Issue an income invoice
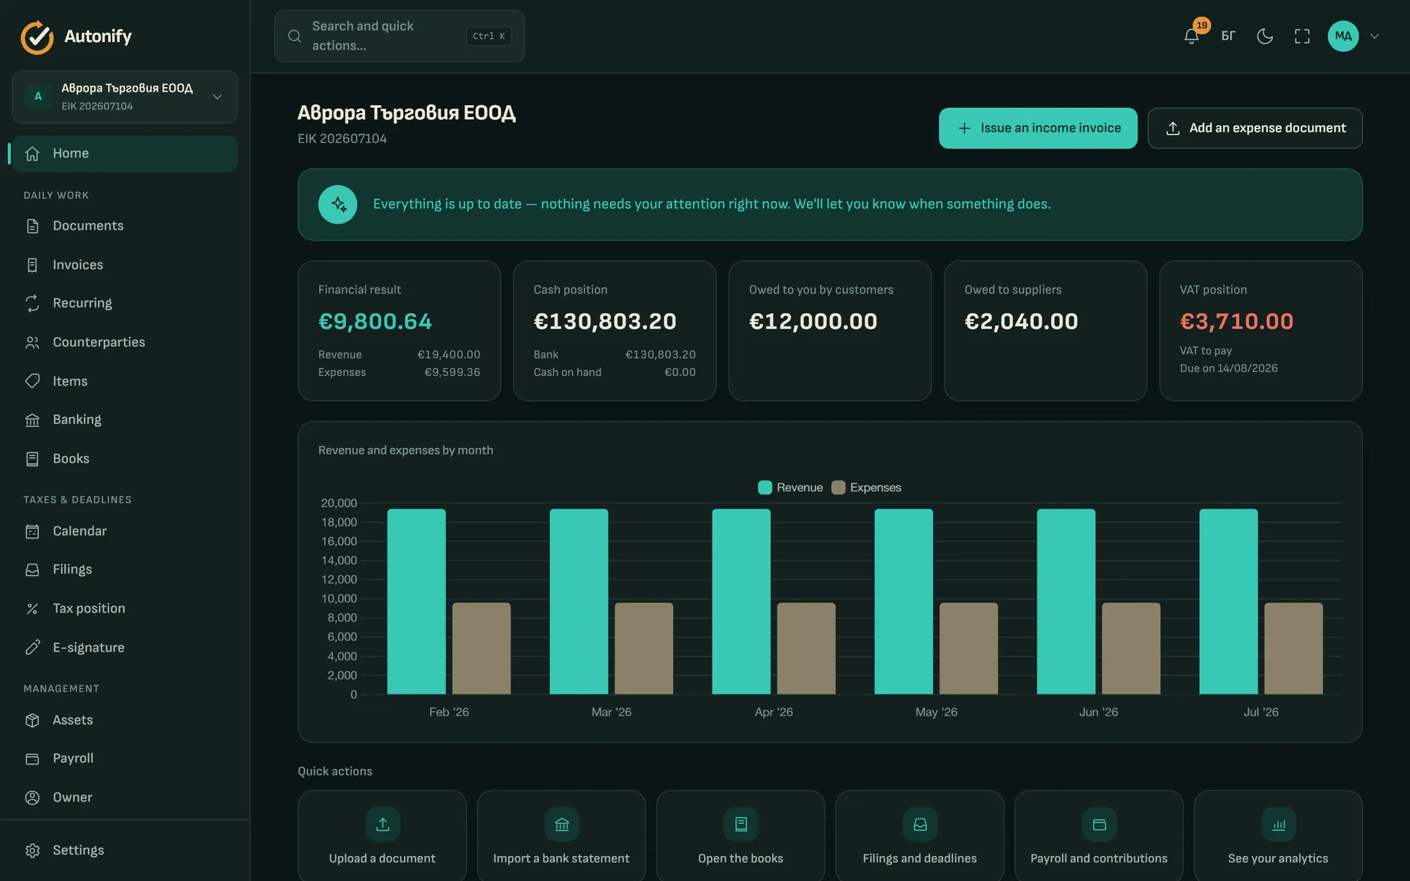Image resolution: width=1410 pixels, height=881 pixels. 1038,128
